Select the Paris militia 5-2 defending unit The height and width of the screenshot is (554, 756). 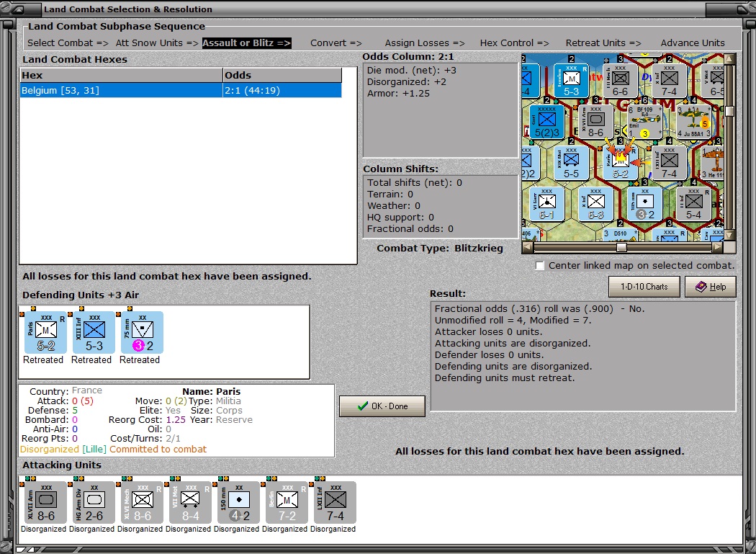tap(46, 333)
